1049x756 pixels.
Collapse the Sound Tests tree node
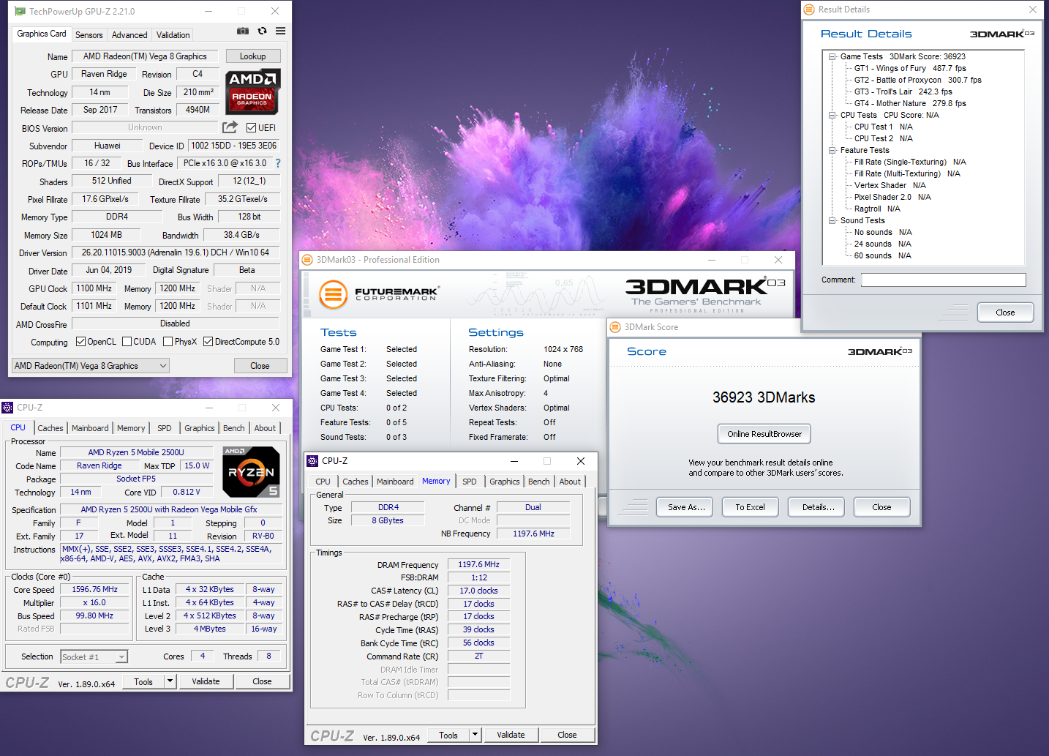click(x=832, y=220)
